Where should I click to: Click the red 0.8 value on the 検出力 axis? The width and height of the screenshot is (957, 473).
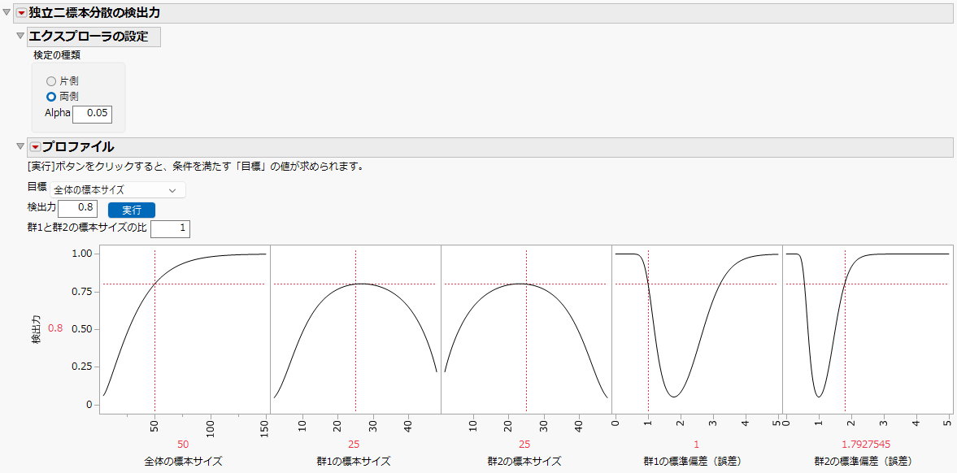55,328
